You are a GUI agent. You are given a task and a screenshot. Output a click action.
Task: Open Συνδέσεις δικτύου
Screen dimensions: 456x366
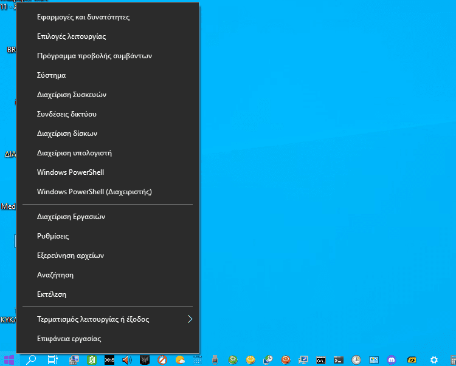[x=67, y=114]
